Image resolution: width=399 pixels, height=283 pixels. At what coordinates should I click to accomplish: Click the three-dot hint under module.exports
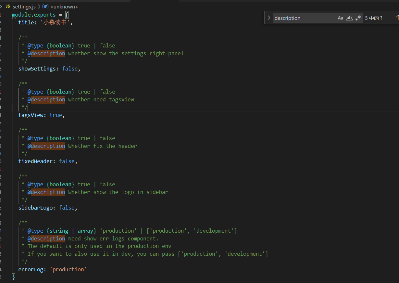14,19
